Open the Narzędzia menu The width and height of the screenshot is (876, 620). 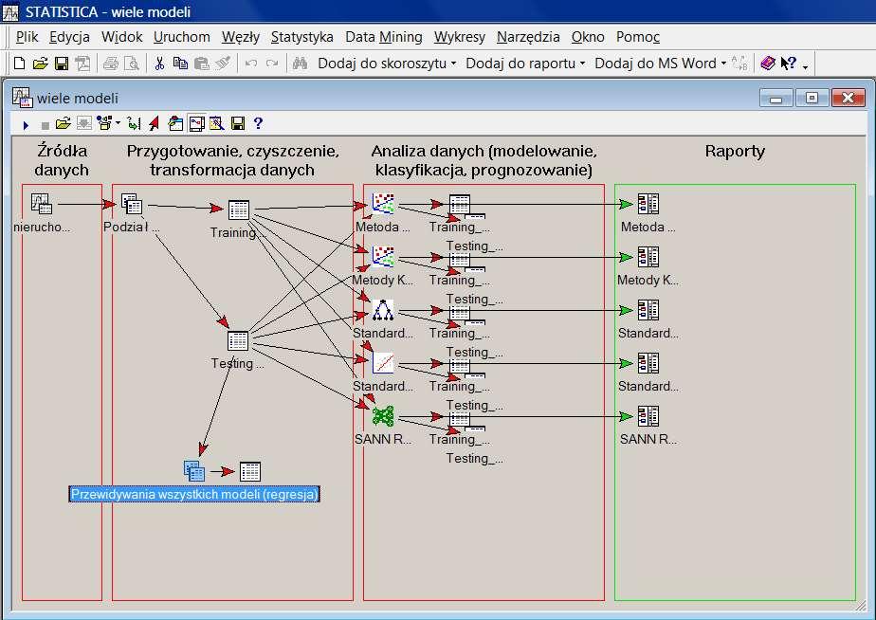click(x=528, y=37)
